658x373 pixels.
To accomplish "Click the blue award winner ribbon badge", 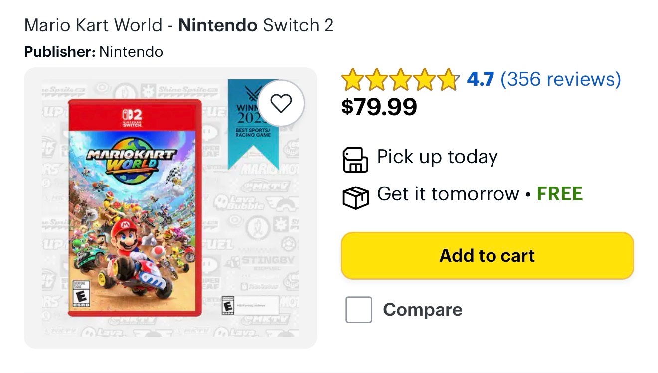I will (x=253, y=123).
